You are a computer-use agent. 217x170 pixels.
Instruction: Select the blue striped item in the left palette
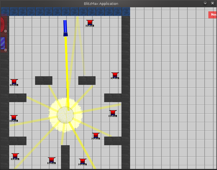pyautogui.click(x=2, y=43)
